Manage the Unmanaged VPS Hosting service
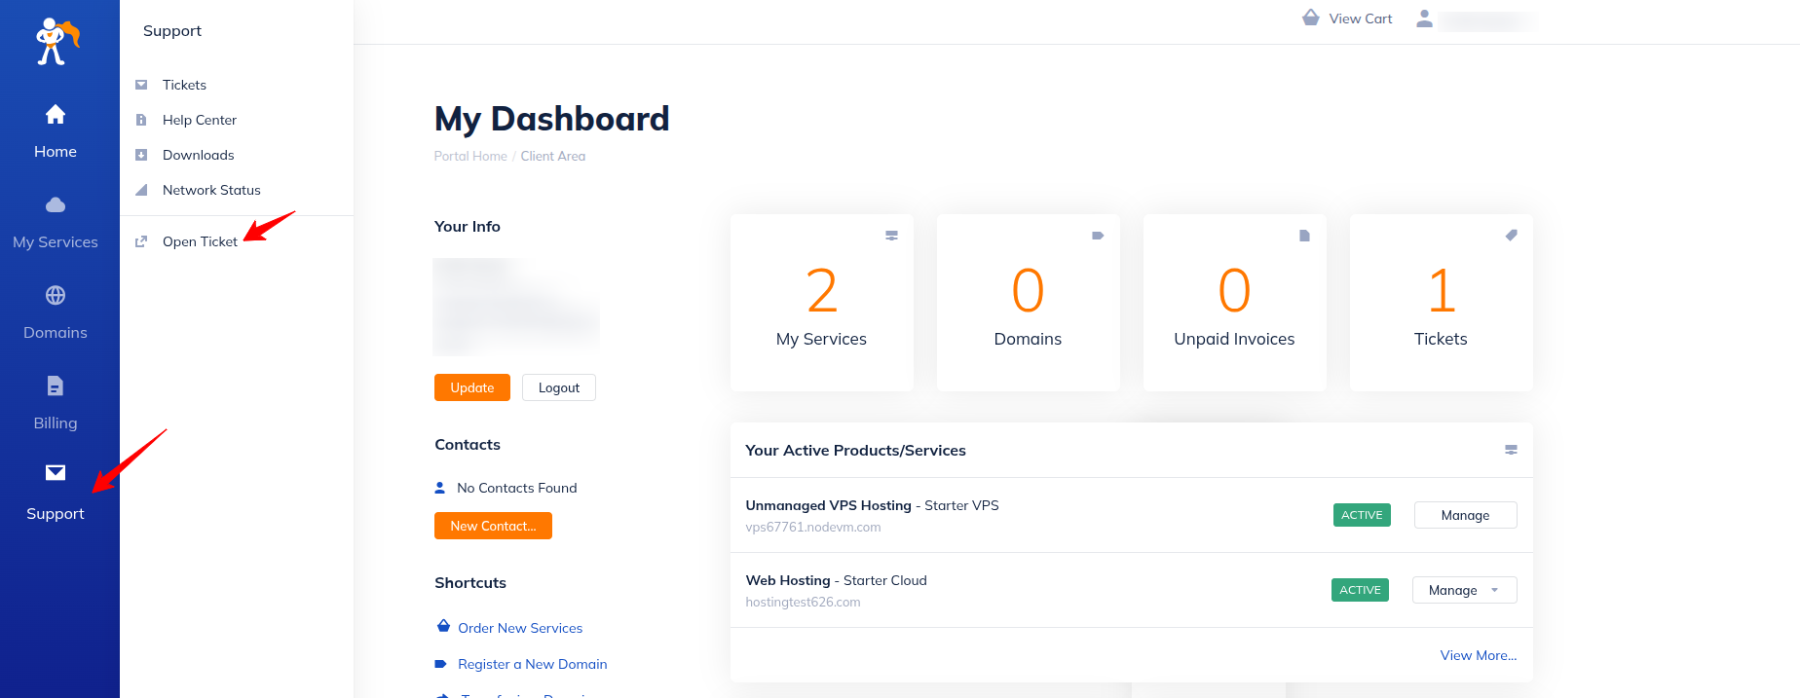1800x698 pixels. (x=1465, y=515)
